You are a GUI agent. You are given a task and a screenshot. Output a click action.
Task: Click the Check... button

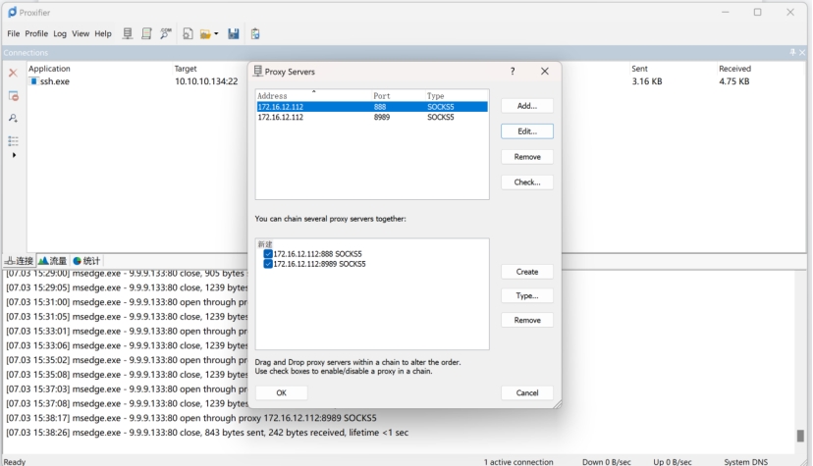pos(527,182)
